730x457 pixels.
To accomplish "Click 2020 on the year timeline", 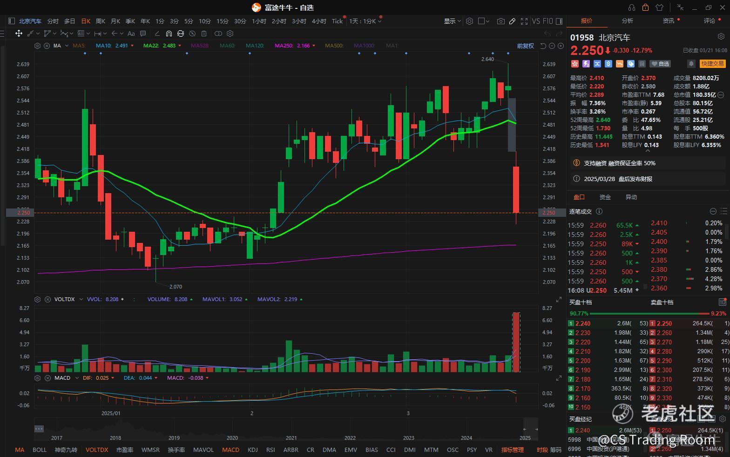I will (x=232, y=437).
